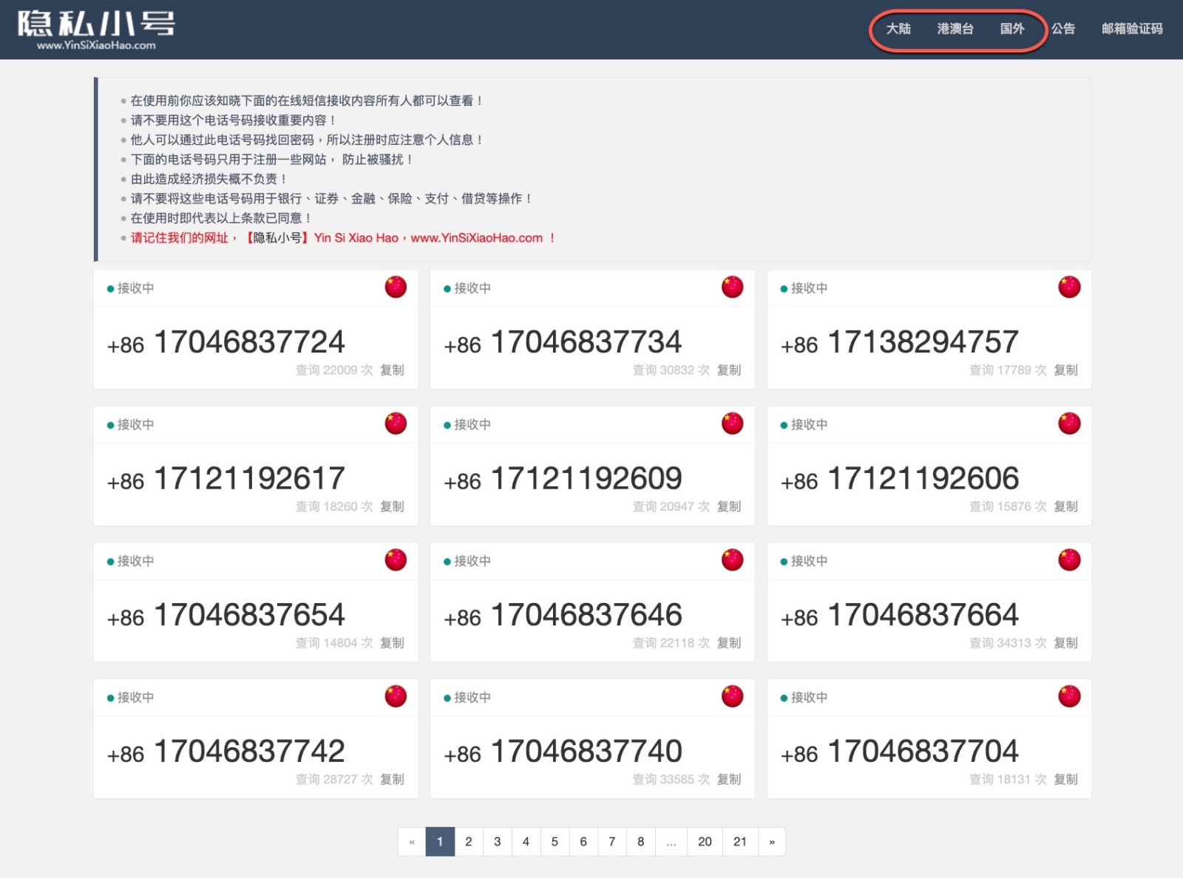The height and width of the screenshot is (878, 1183).
Task: Click 接收中 status on the 17121192609 card
Action: [x=467, y=424]
